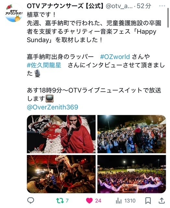The image size is (170, 208).
Task: Click the retweet arrows icon
Action: (x=60, y=201)
